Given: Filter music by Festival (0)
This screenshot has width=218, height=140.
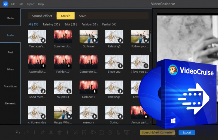Looking at the screenshot, I should 109,24.
